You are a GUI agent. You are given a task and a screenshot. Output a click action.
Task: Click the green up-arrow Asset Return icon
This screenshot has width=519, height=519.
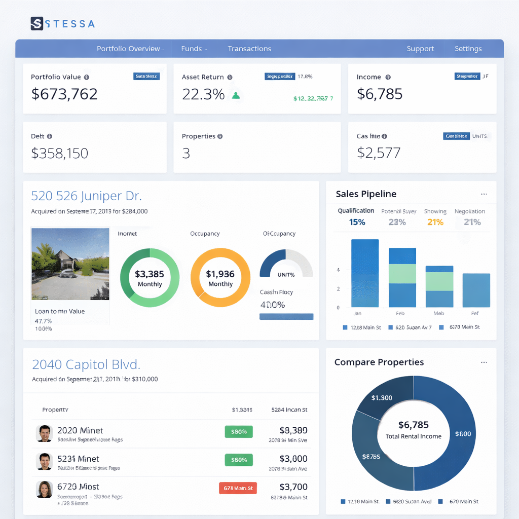(235, 95)
